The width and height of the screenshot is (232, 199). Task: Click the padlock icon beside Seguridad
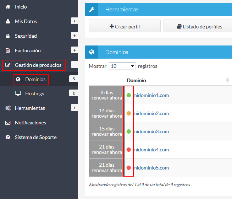(8, 36)
